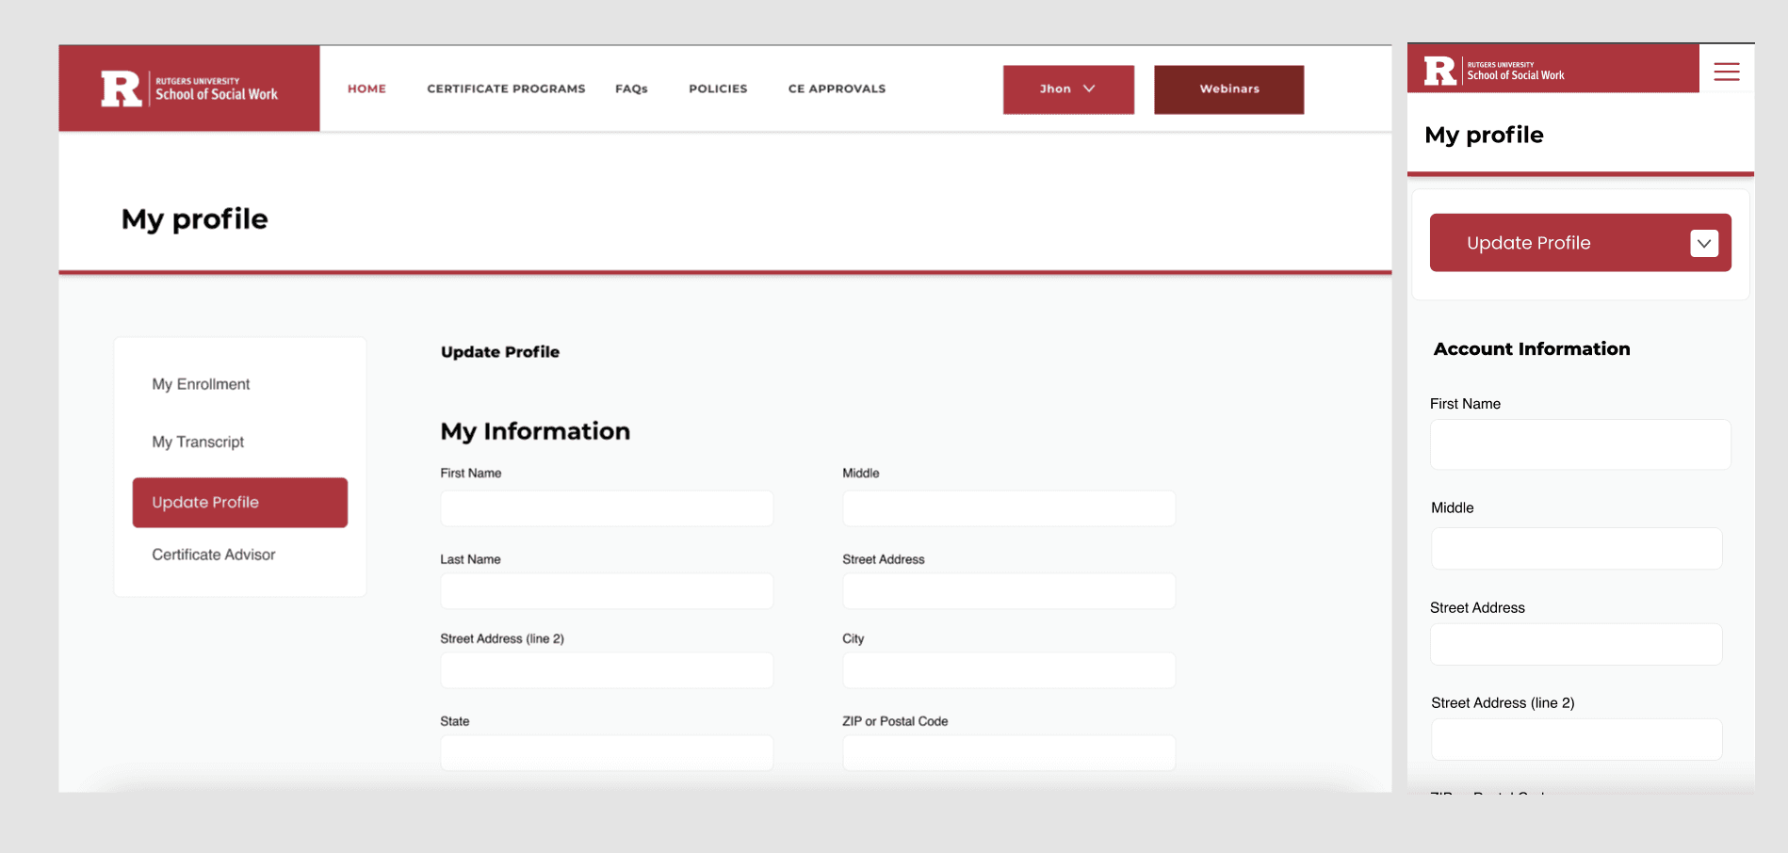Open the FAQs navigation link
This screenshot has width=1788, height=853.
[x=631, y=89]
